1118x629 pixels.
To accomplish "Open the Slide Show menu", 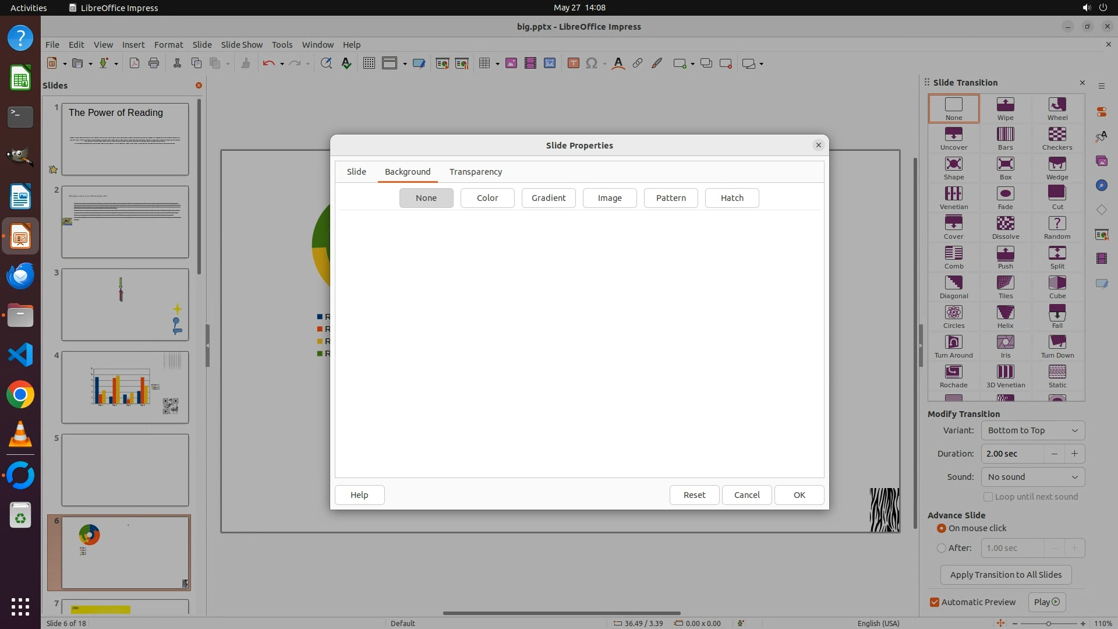I will point(241,45).
